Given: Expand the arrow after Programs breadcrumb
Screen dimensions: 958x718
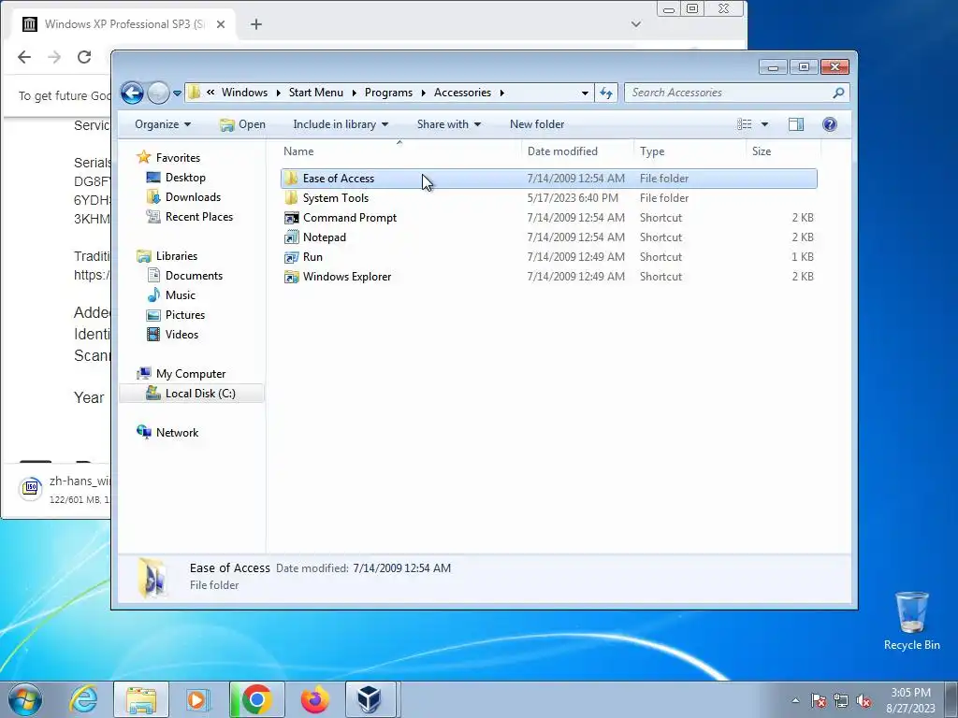Looking at the screenshot, I should (424, 93).
